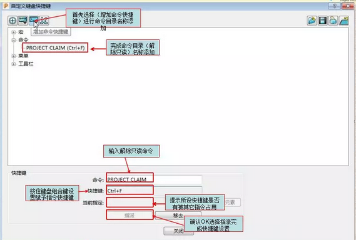This screenshot has width=356, height=240.
Task: Click the 指派 assign button
Action: [x=130, y=215]
